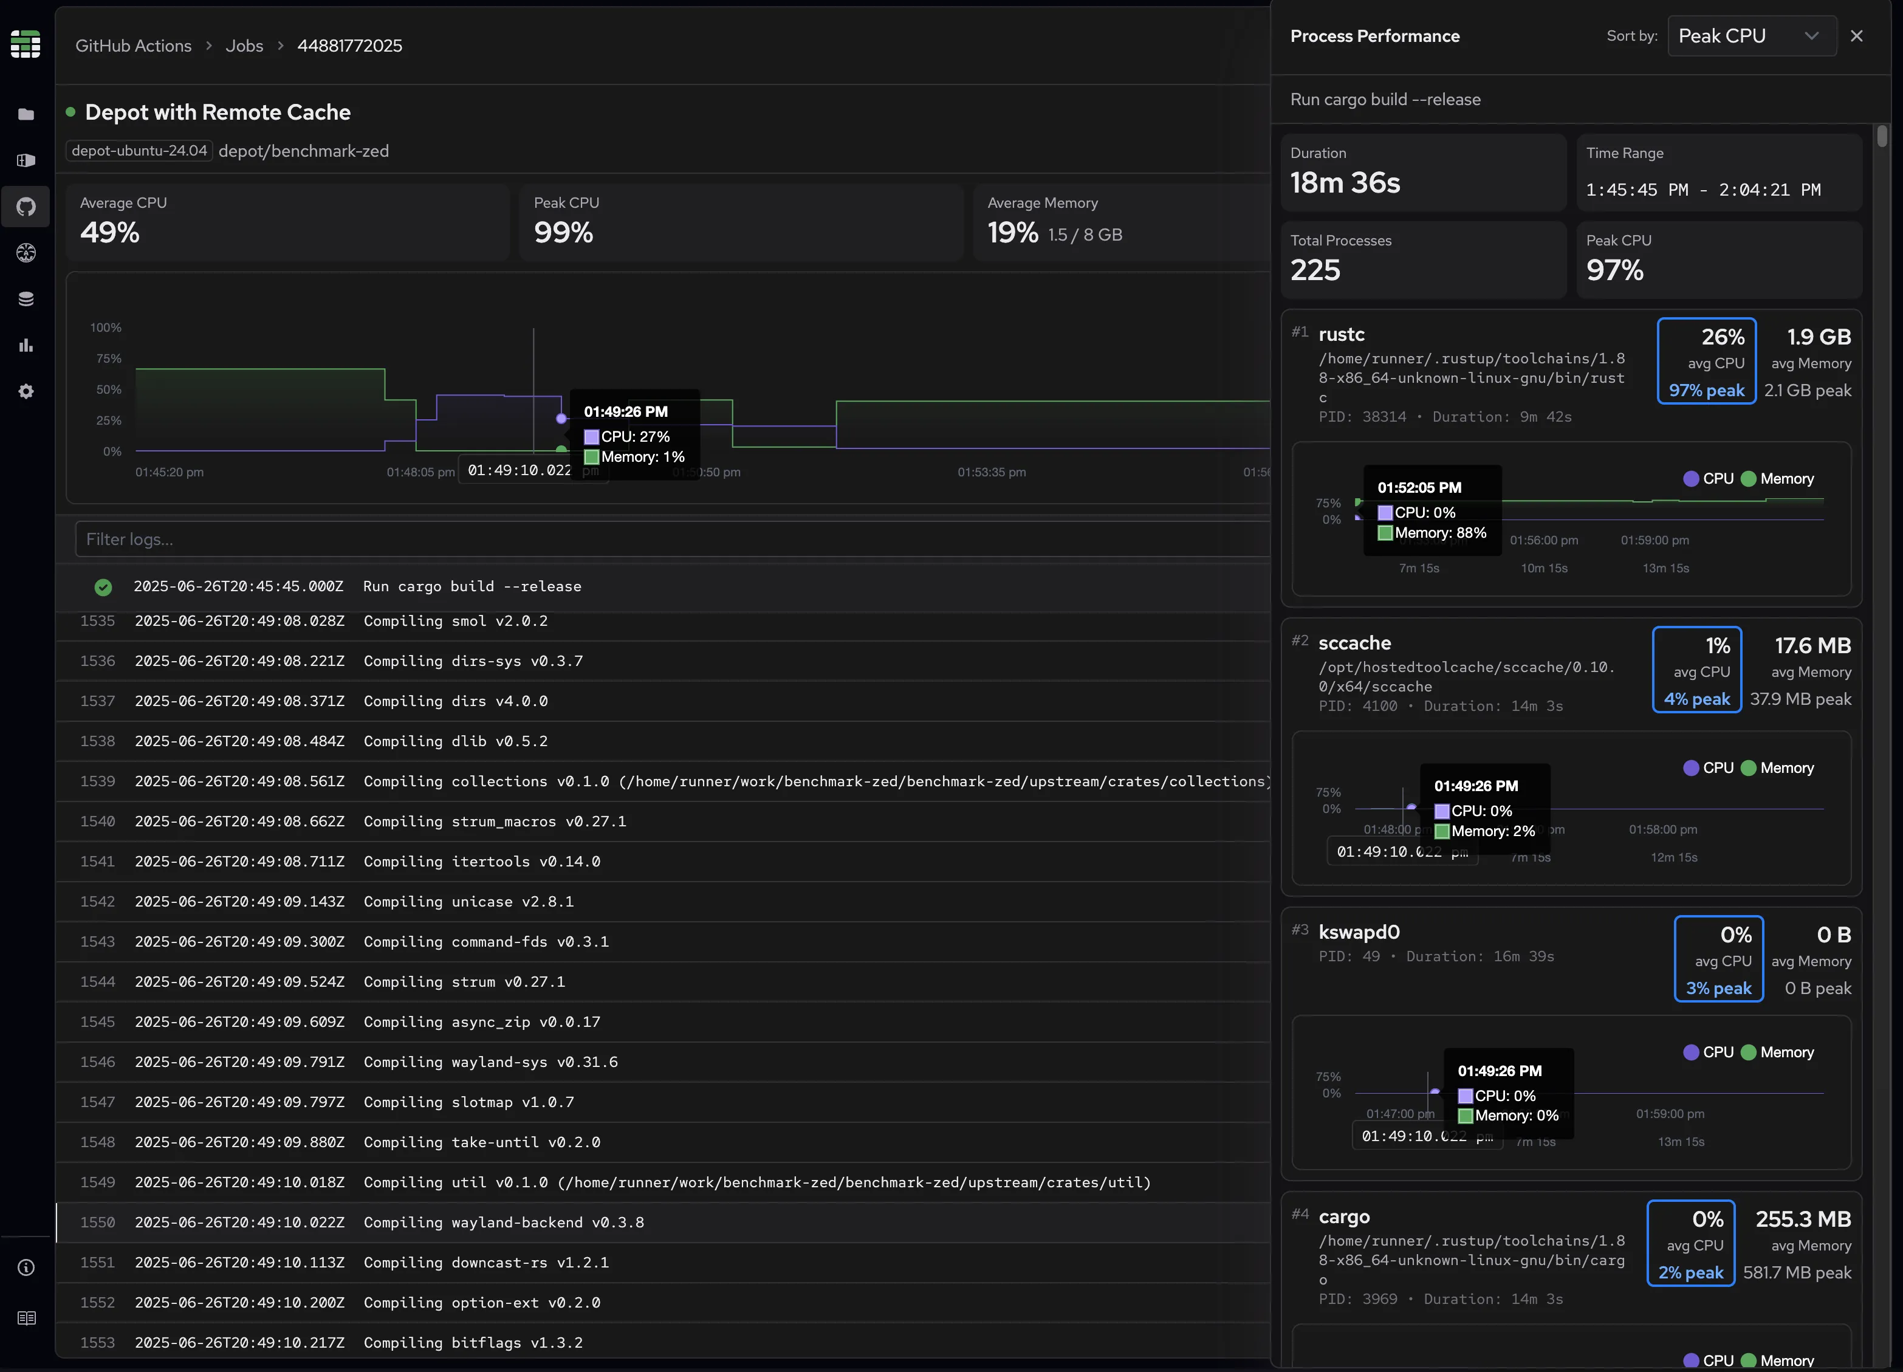
Task: Click the info icon at sidebar bottom
Action: [26, 1267]
